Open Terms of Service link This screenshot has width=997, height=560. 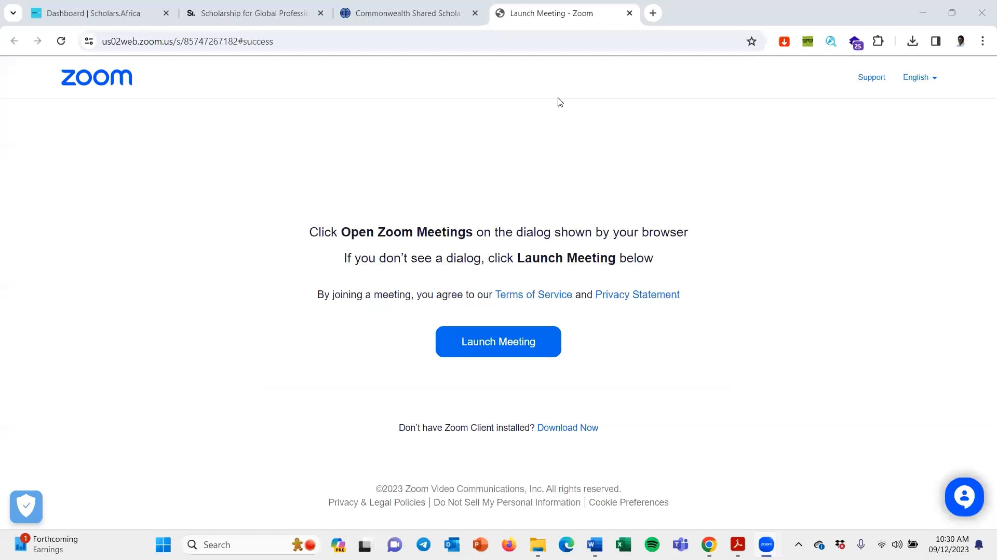pos(533,294)
